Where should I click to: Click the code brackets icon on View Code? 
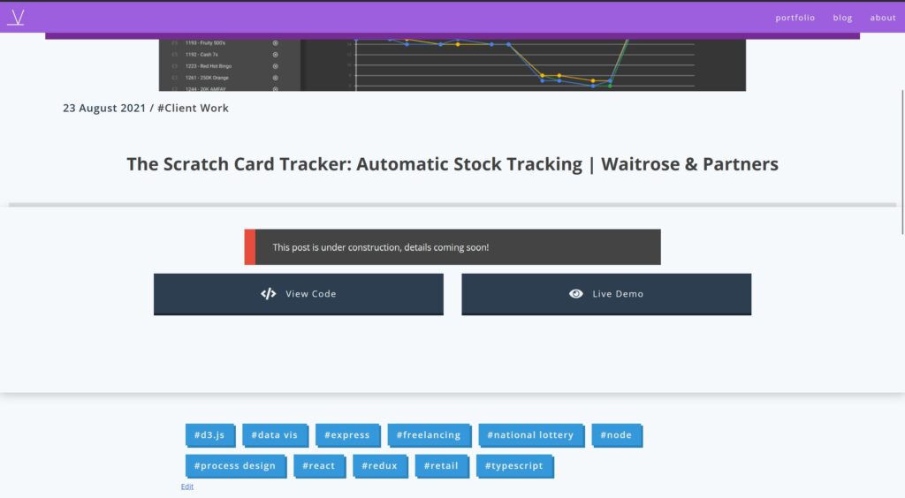(x=268, y=294)
